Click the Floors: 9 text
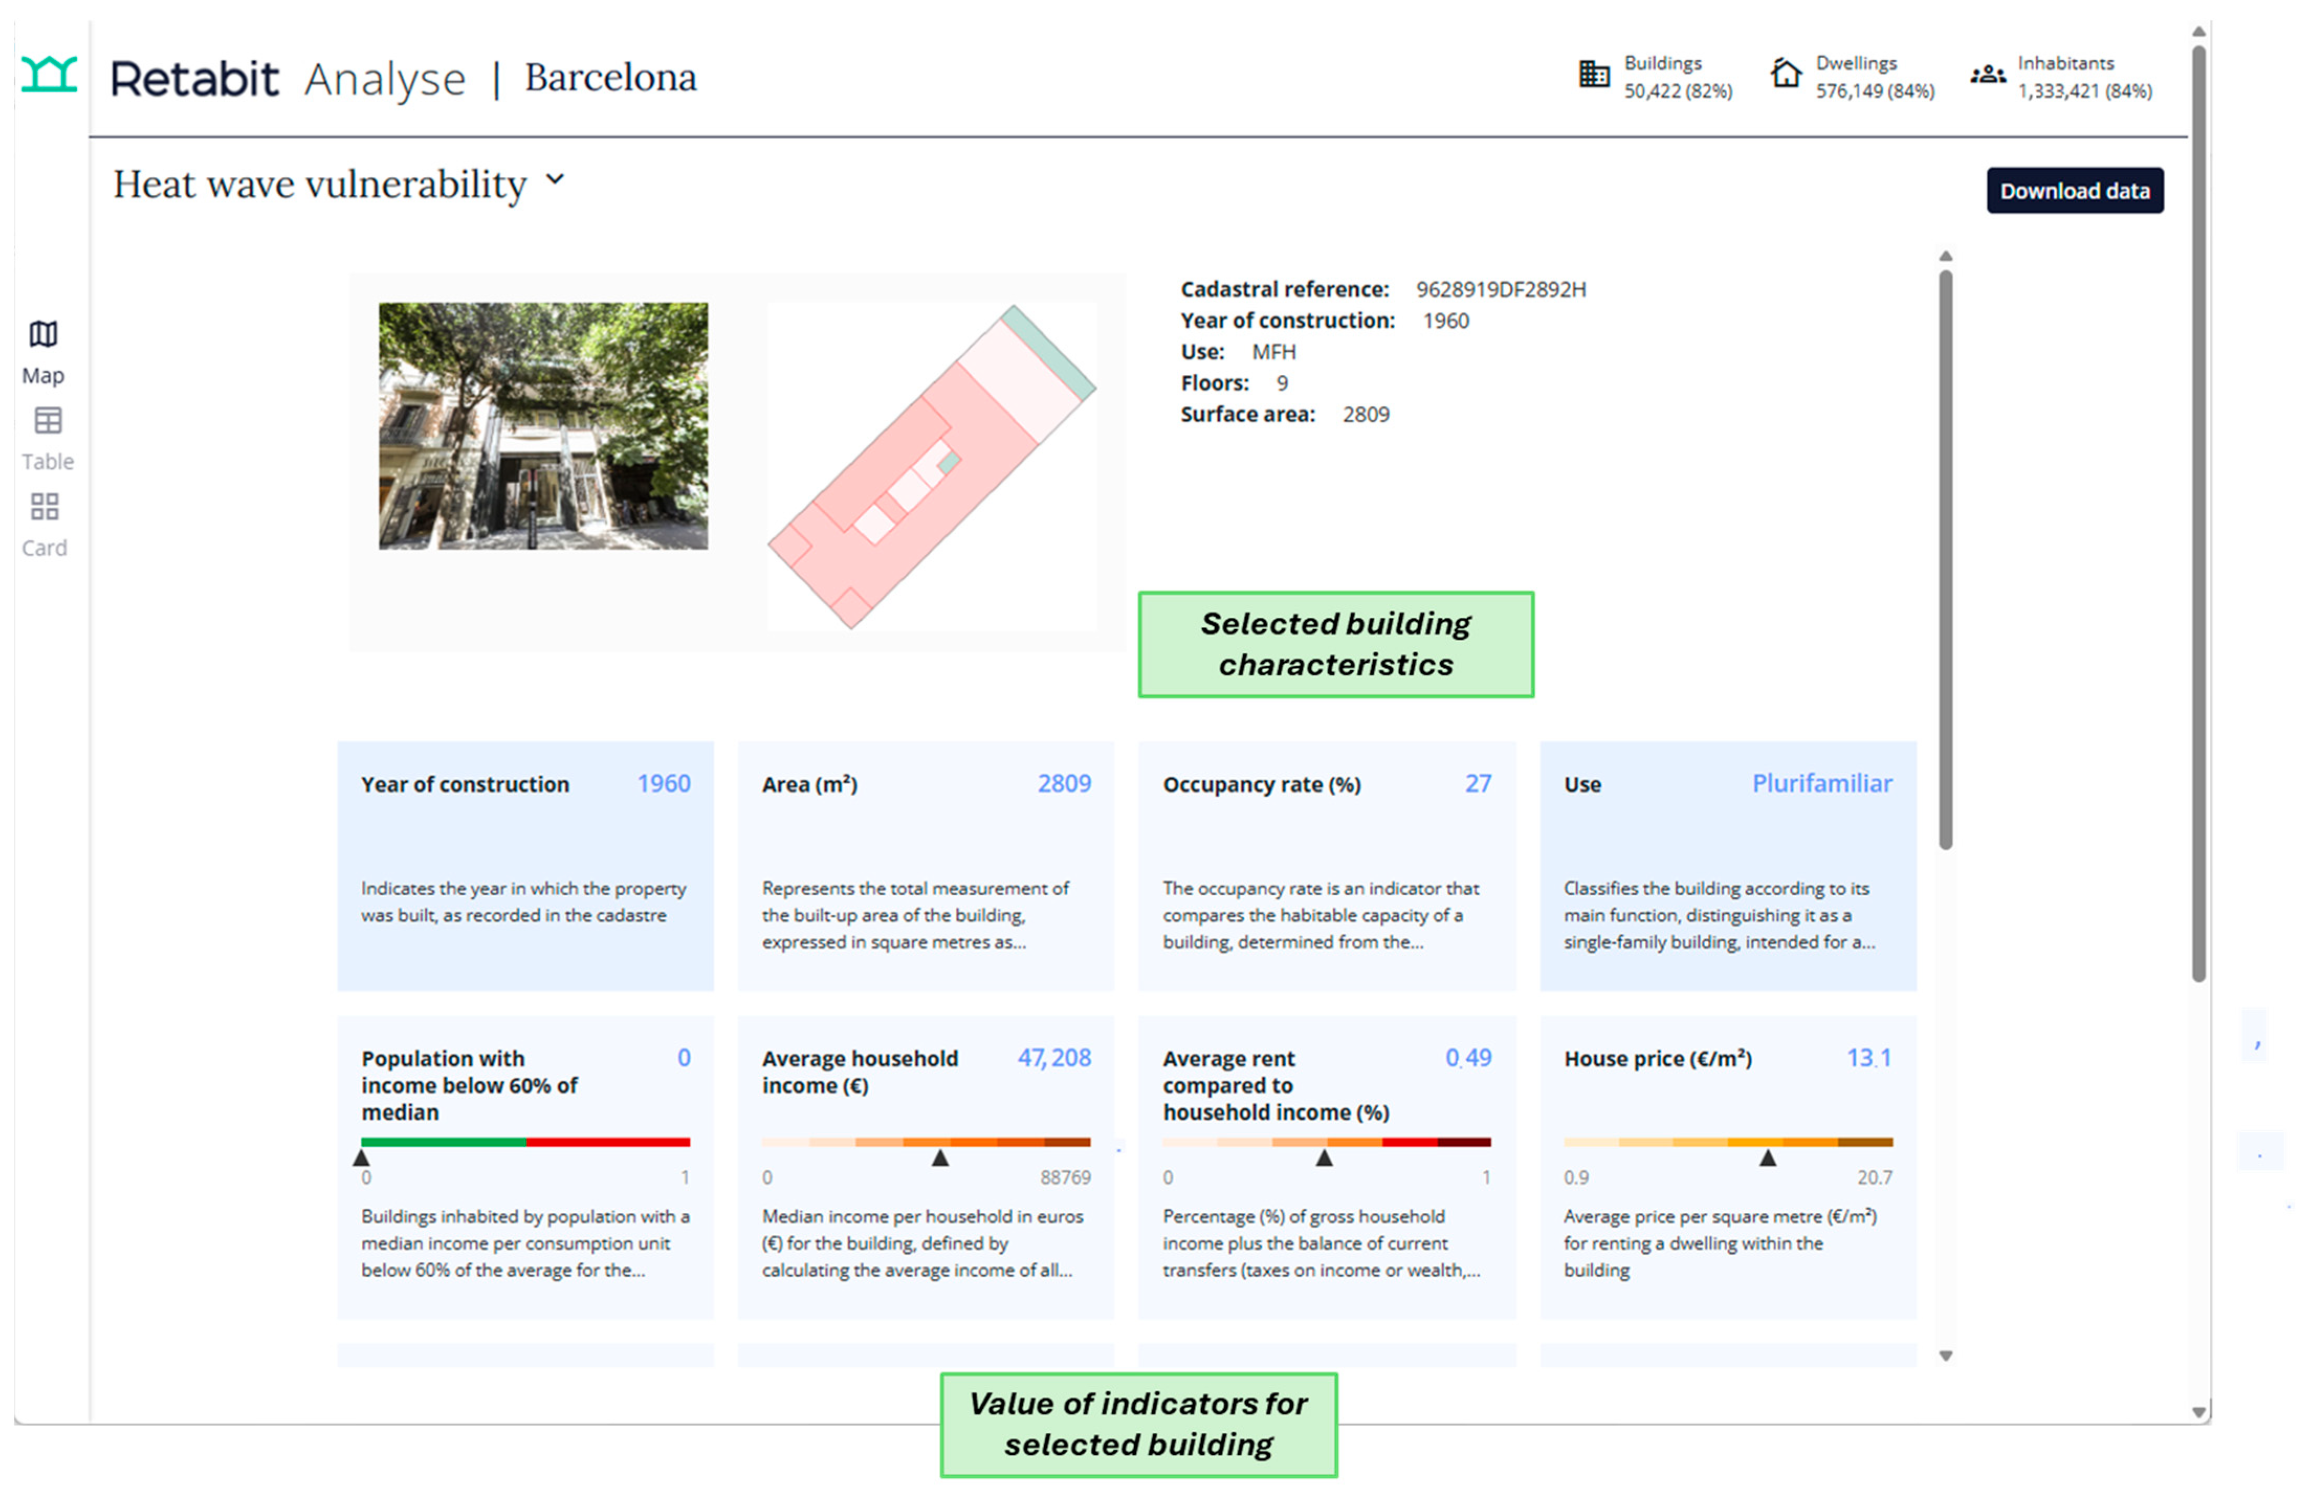The width and height of the screenshot is (2303, 1493). point(1234,383)
